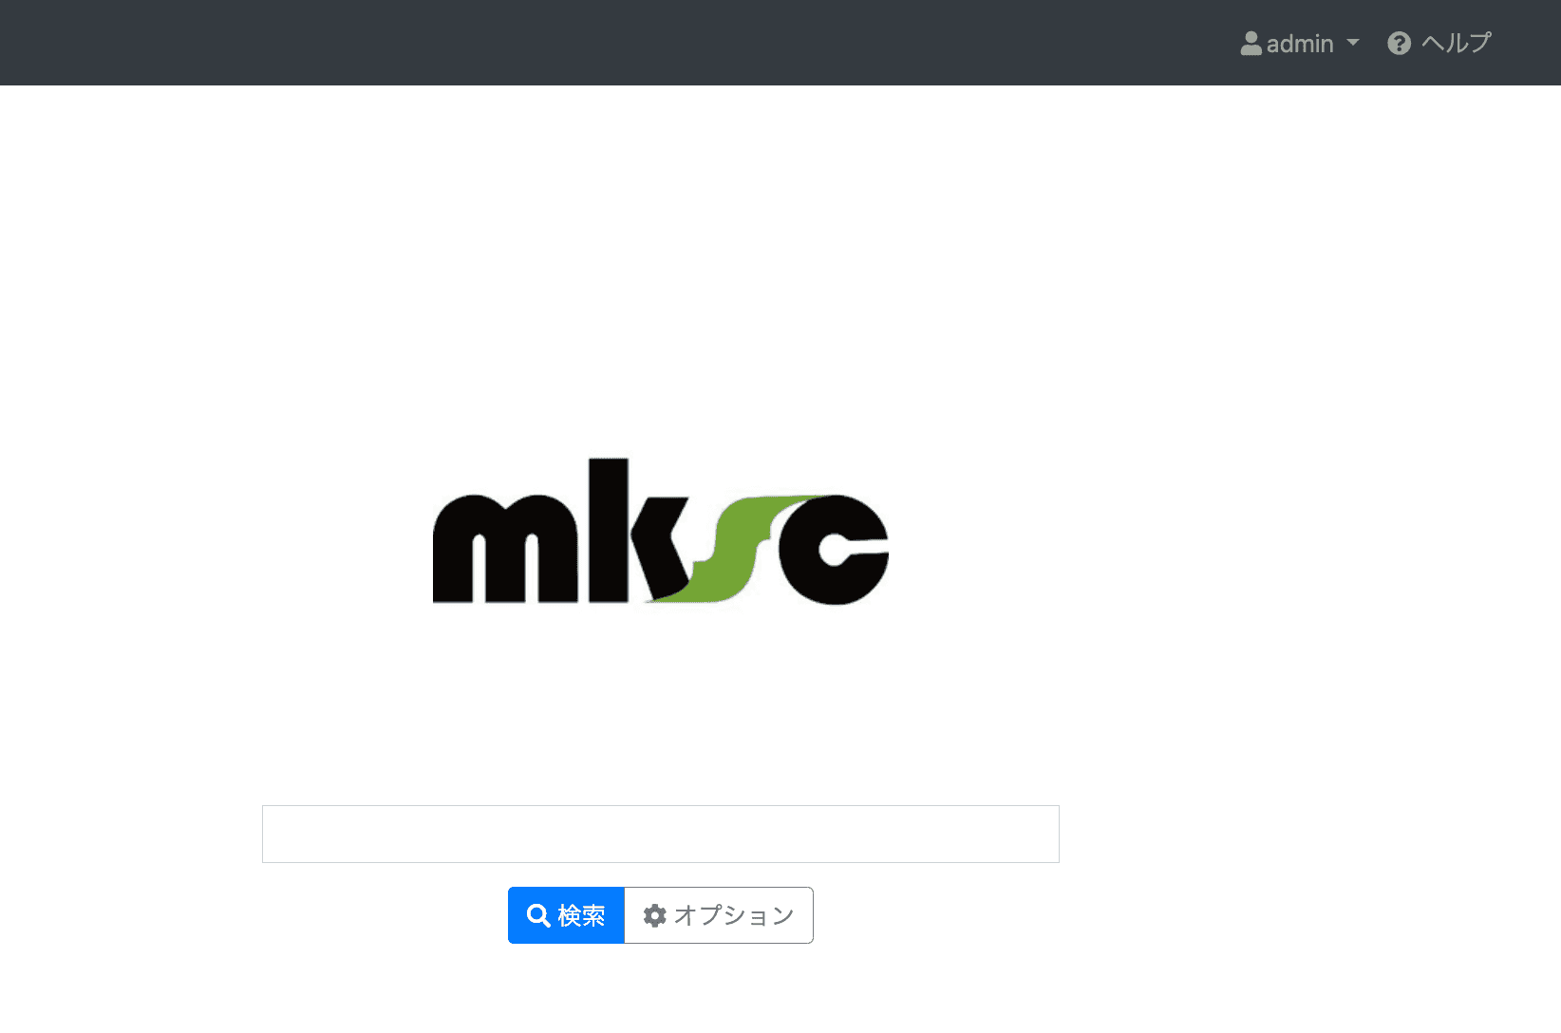Click the question mark help icon
The width and height of the screenshot is (1561, 1033).
[x=1399, y=44]
